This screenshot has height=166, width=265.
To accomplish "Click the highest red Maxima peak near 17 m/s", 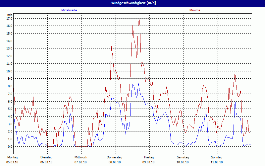I will (139, 20).
